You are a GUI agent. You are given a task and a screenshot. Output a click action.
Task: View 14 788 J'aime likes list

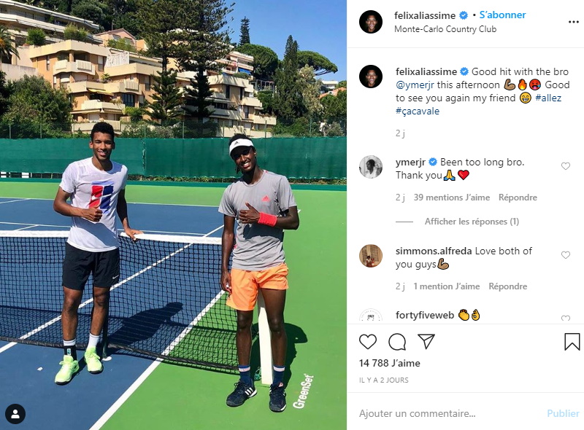click(x=389, y=363)
